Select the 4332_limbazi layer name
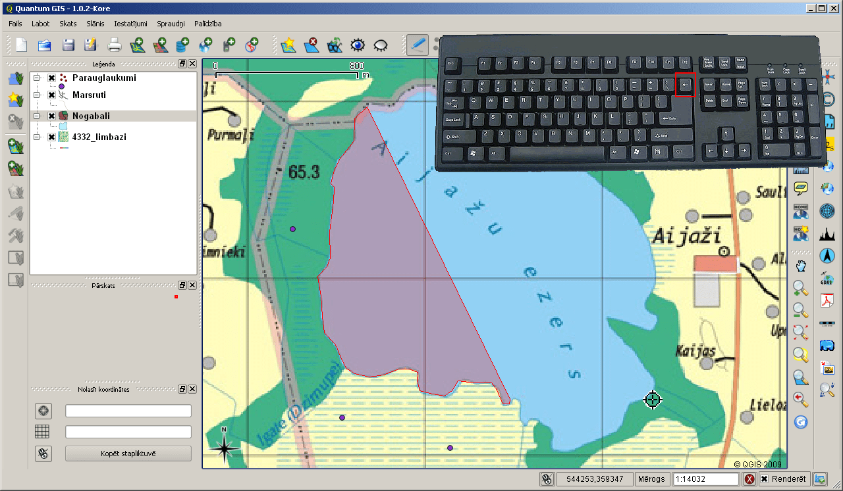The height and width of the screenshot is (491, 843). [x=99, y=137]
